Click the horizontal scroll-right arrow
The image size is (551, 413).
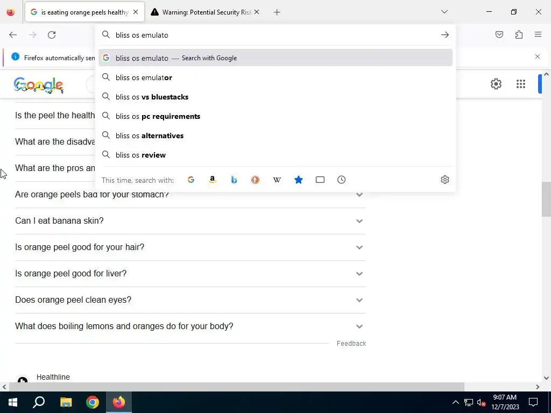tap(538, 387)
